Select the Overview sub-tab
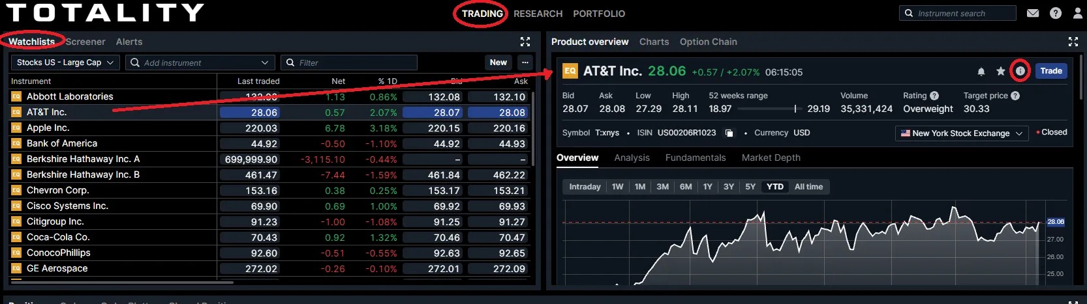Image resolution: width=1087 pixels, height=304 pixels. click(577, 158)
